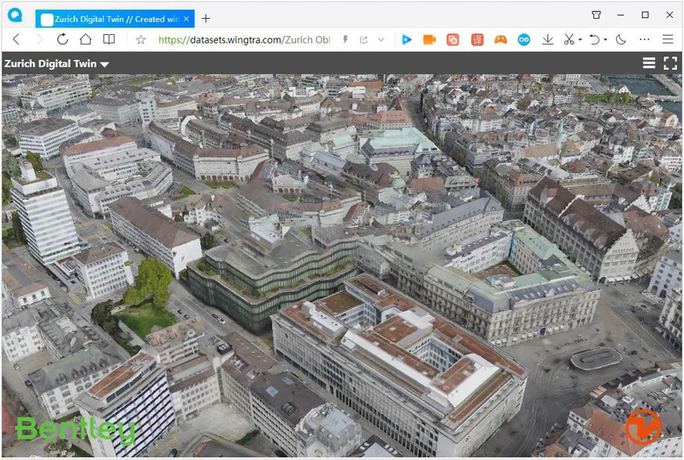The height and width of the screenshot is (460, 684).
Task: Open the red photo extension icon
Action: (453, 40)
